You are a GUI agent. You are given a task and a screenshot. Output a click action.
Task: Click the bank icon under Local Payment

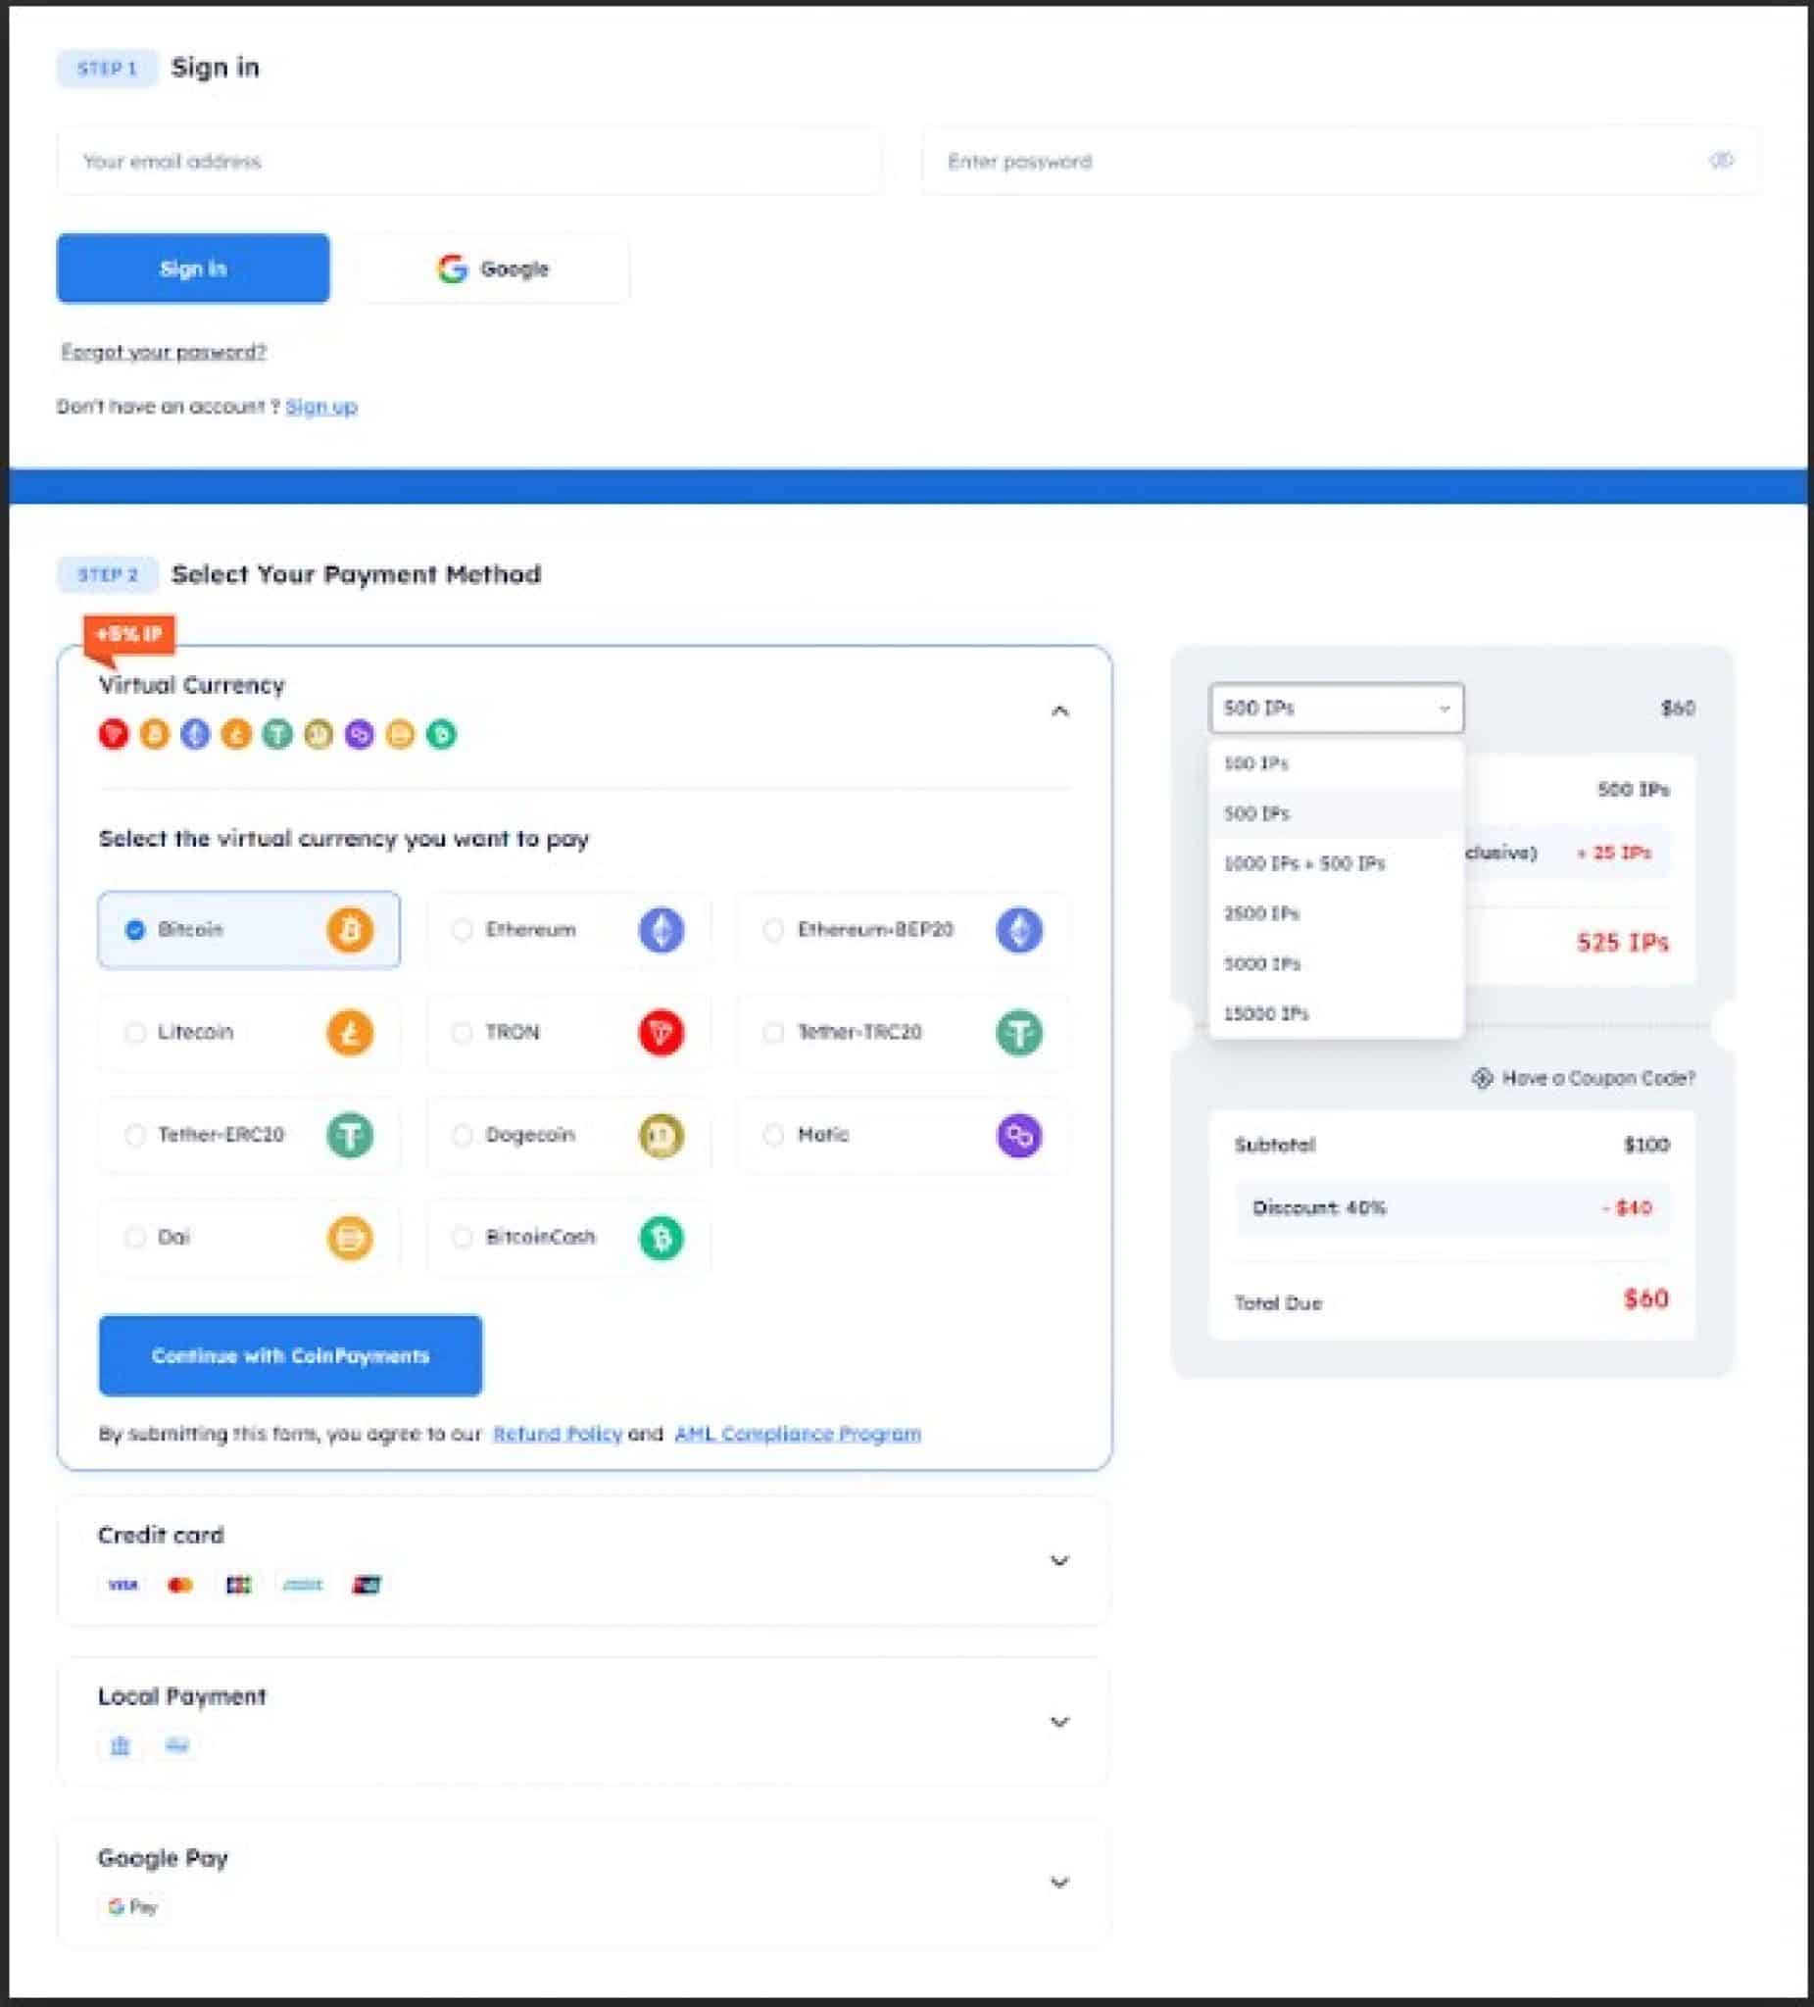click(120, 1745)
